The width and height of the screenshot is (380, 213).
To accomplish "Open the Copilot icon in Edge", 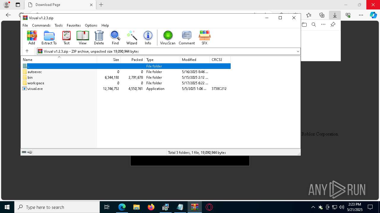I will (x=373, y=15).
